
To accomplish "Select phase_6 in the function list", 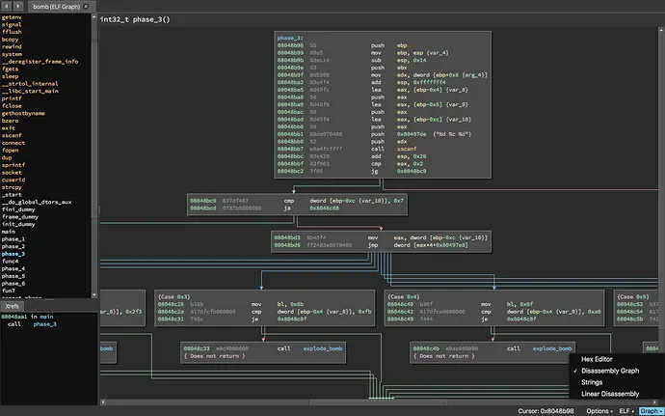I will click(13, 284).
